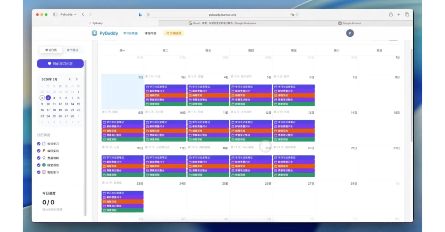Click document icon beside 知识学习 filter
The width and height of the screenshot is (445, 232).
click(44, 144)
